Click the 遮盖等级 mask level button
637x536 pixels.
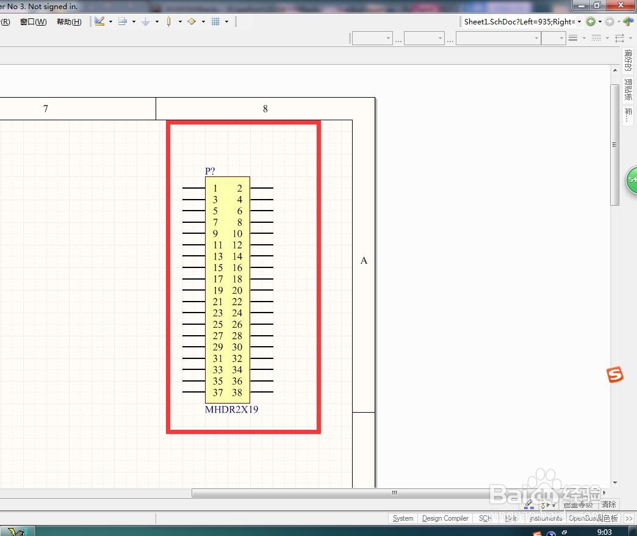578,505
